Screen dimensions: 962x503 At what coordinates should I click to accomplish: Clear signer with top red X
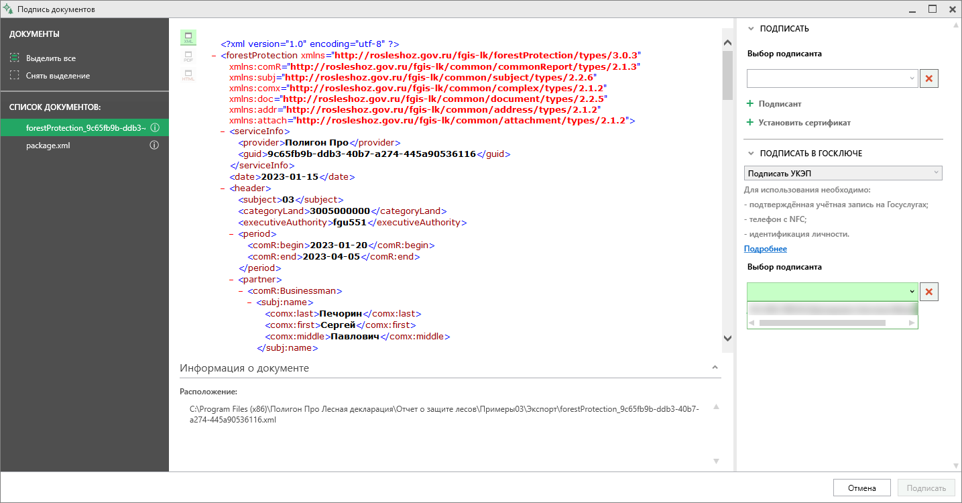(x=929, y=78)
